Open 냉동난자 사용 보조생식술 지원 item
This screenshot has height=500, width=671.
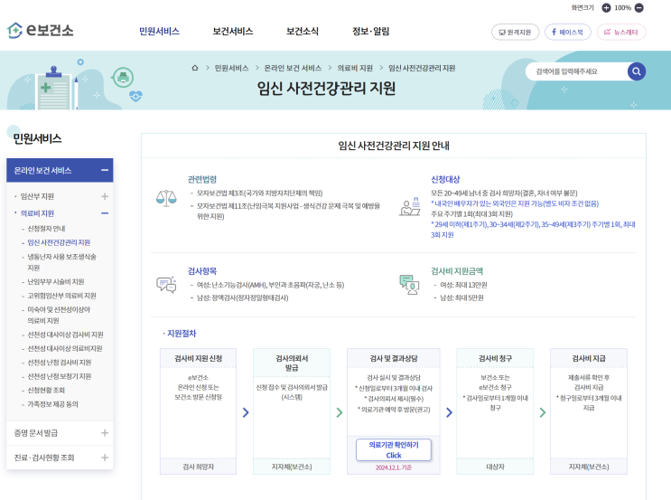pos(61,262)
